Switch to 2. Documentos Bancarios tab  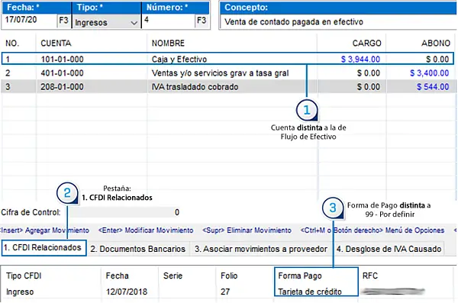(138, 249)
